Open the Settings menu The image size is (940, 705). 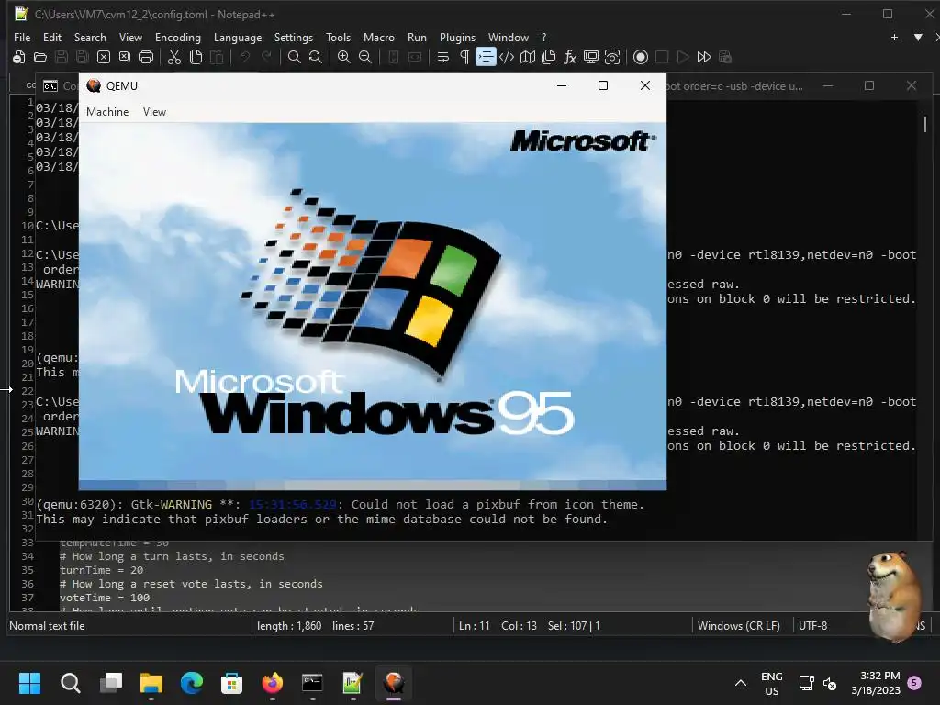[x=293, y=37]
